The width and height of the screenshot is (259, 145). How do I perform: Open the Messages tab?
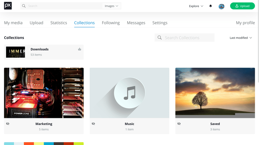click(136, 23)
